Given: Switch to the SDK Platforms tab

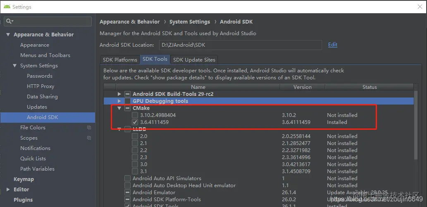Looking at the screenshot, I should tap(120, 59).
